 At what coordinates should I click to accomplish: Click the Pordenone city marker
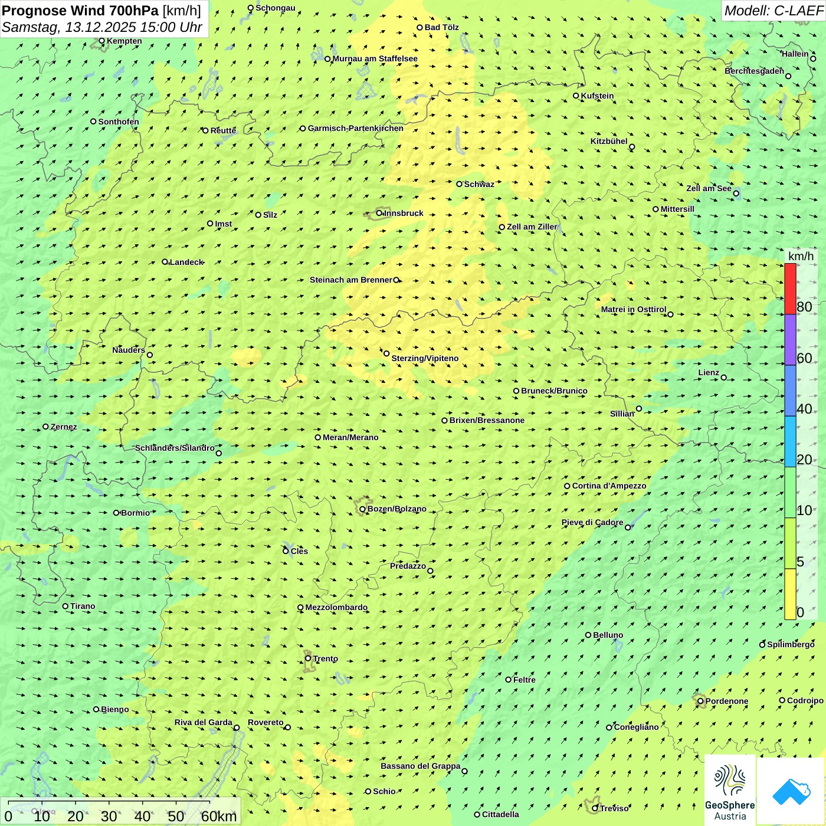click(700, 701)
